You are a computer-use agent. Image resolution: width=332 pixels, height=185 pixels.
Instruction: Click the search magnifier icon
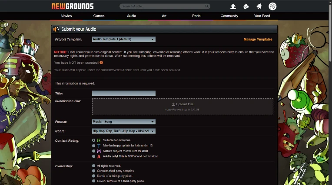click(207, 6)
